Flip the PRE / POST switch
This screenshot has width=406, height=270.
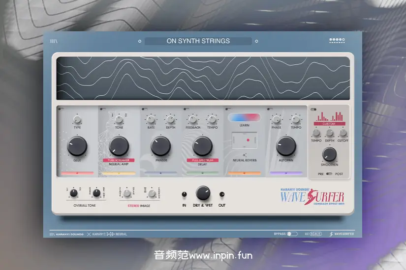click(x=329, y=174)
